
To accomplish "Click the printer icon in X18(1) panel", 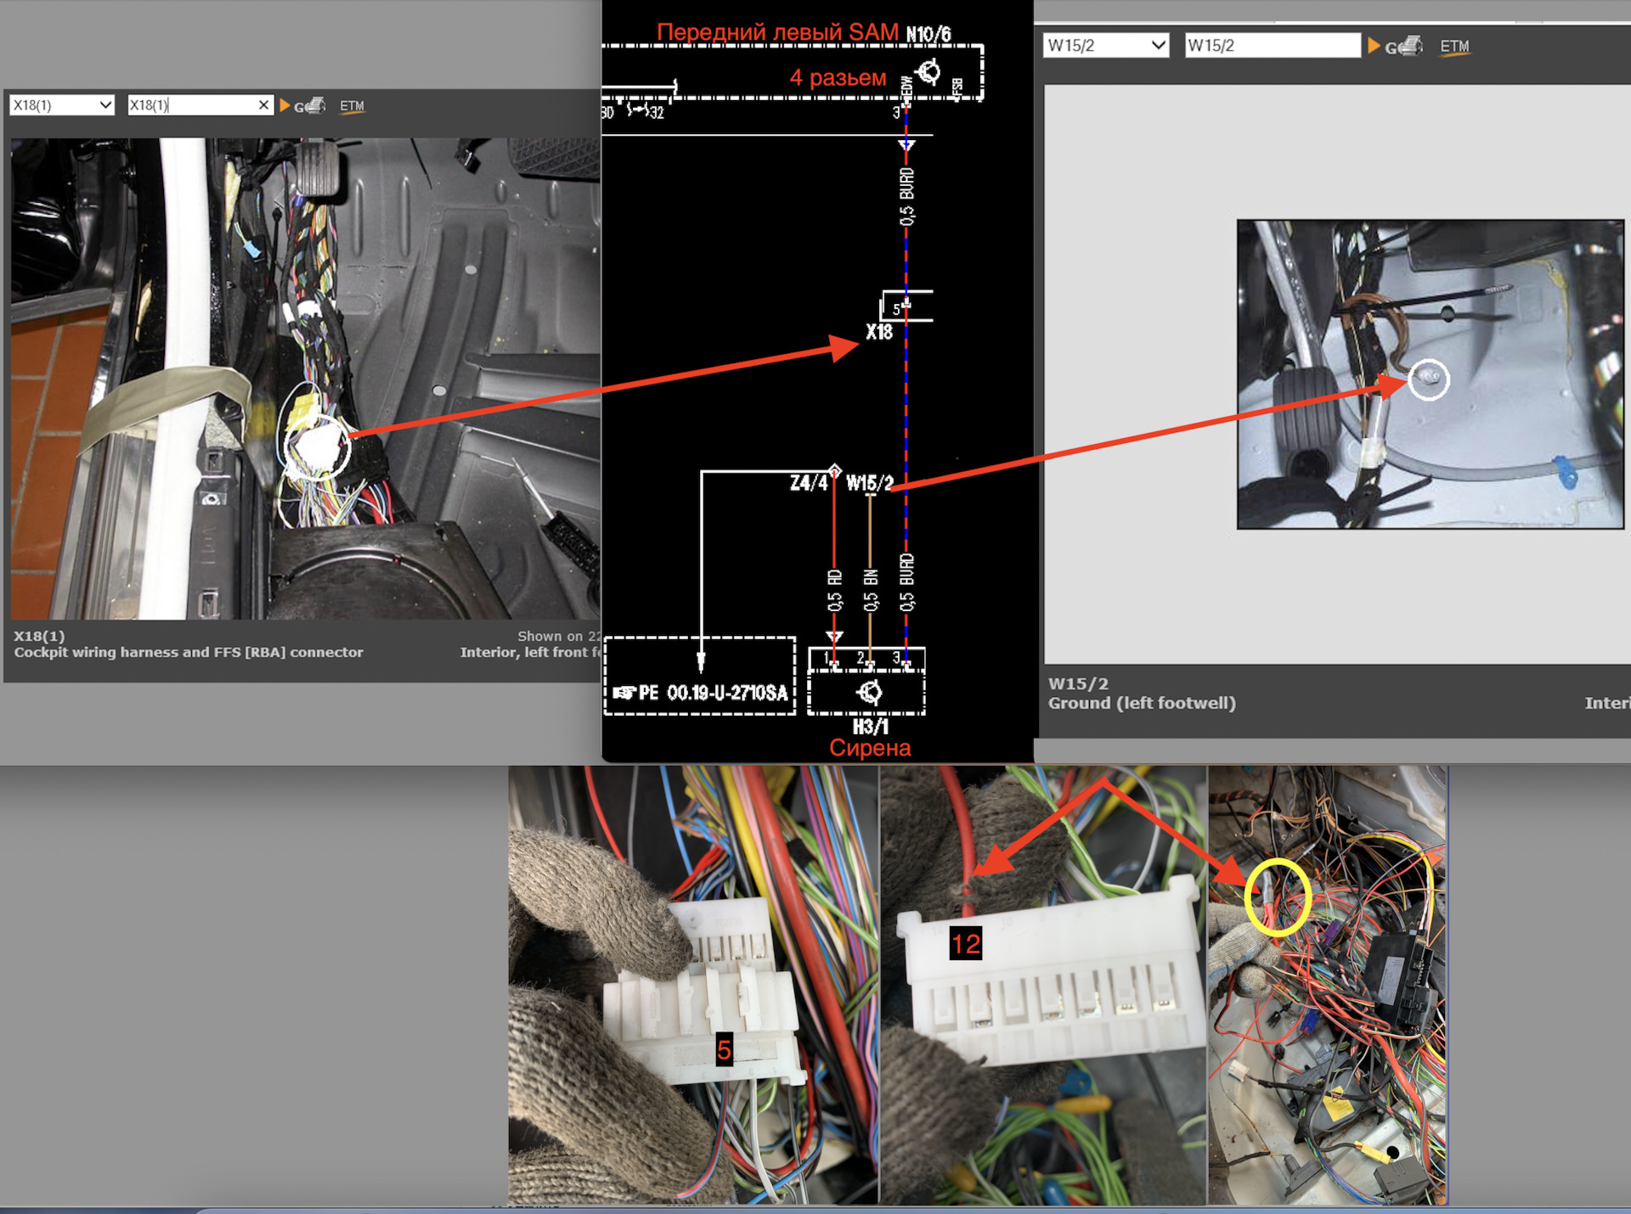I will (x=315, y=105).
